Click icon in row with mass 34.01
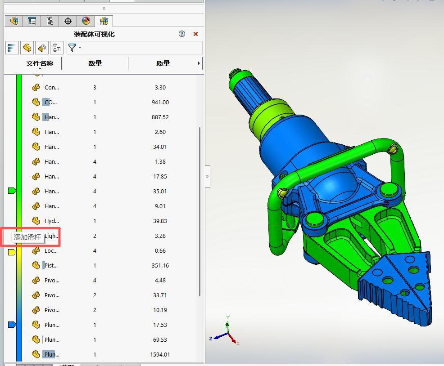Screen dimensions: 444x366 (36, 147)
